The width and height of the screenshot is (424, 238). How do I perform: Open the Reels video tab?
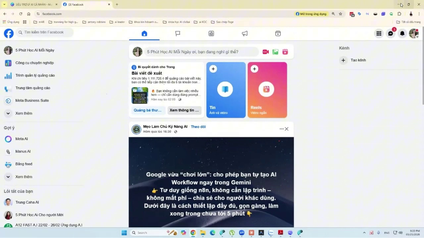[x=278, y=33]
